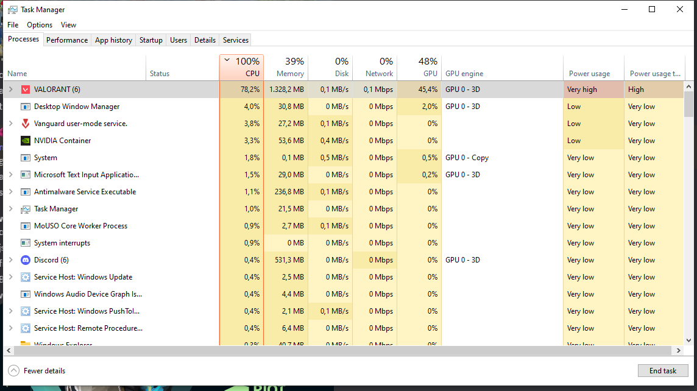Click the vertical scrollbar down arrow

coord(688,341)
